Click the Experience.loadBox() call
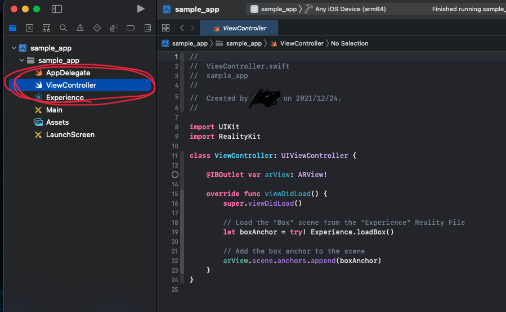The image size is (506, 312). point(352,232)
